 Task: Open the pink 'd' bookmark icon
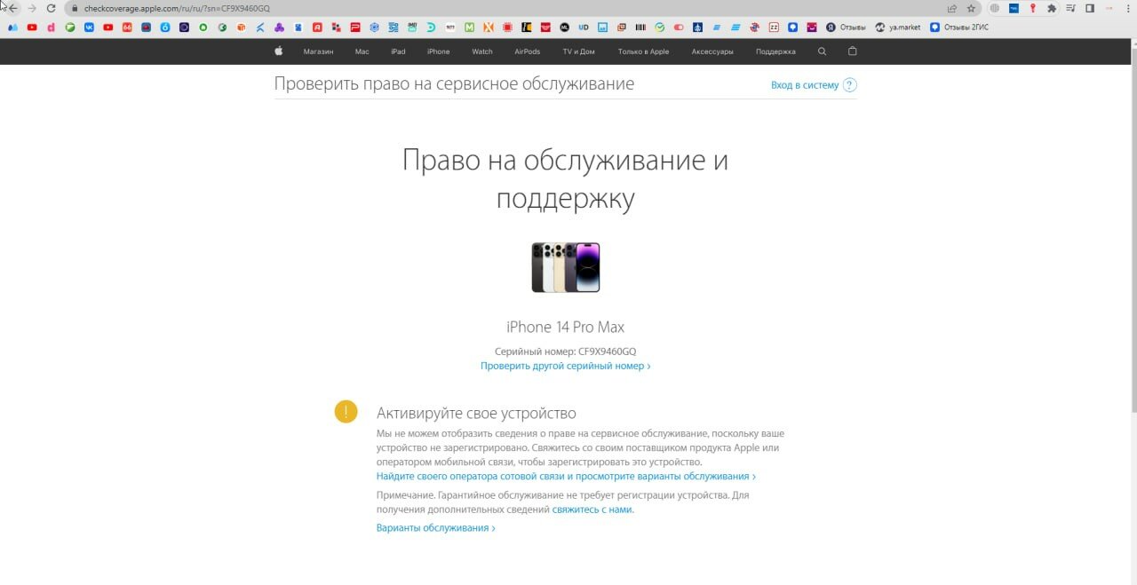point(52,28)
